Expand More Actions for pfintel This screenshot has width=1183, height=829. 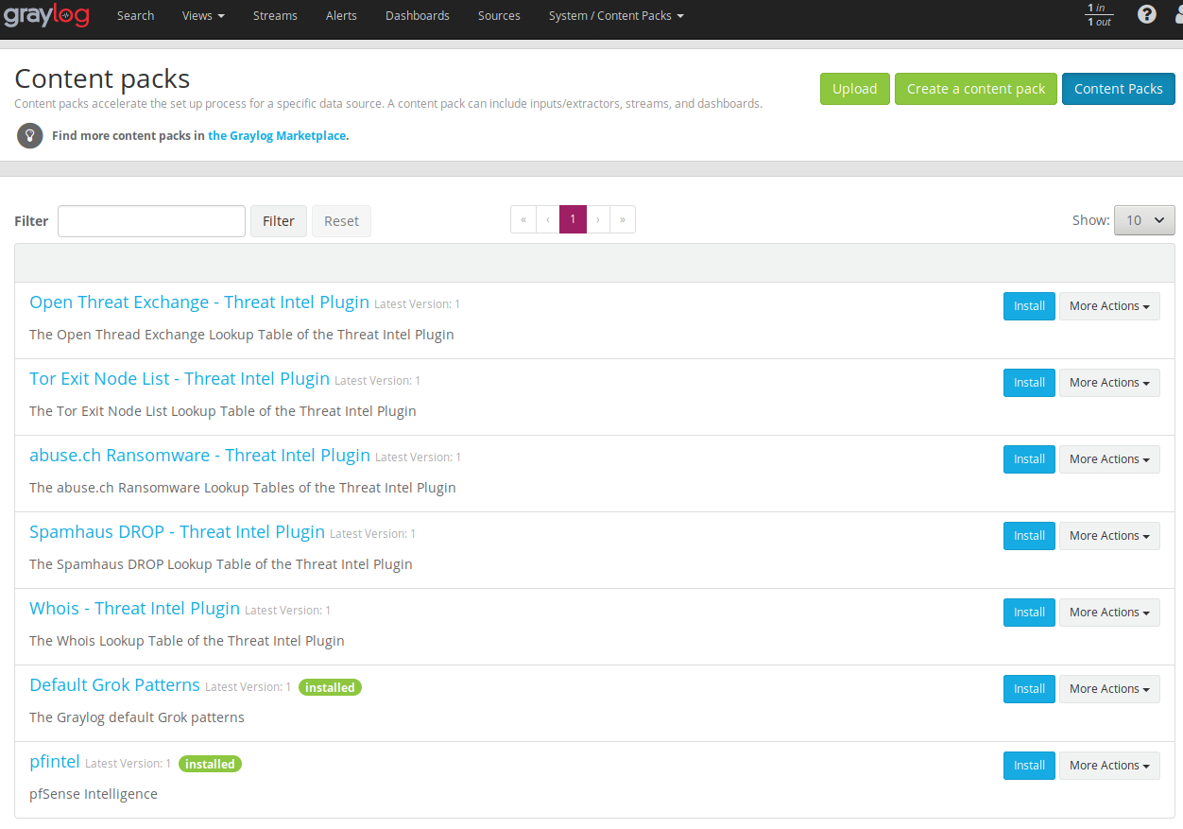pos(1109,766)
